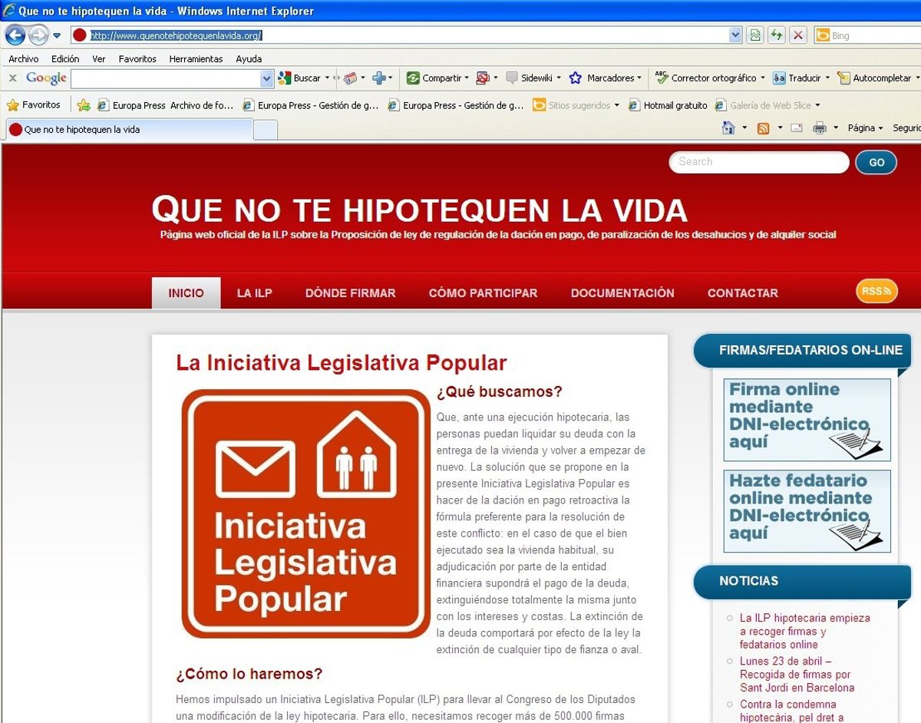Click the Home icon in command bar
Image resolution: width=921 pixels, height=723 pixels.
click(728, 128)
